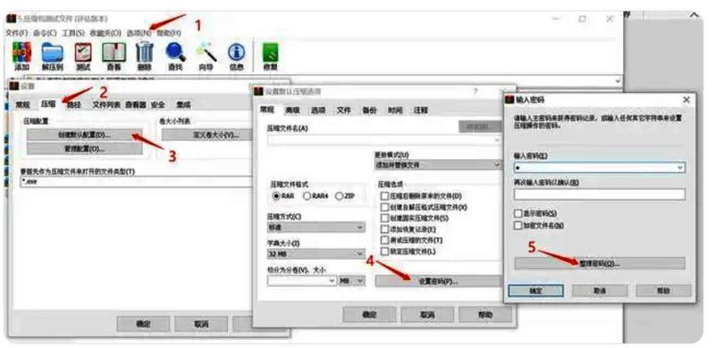The width and height of the screenshot is (715, 348).
Task: Open the 选项(N) menu
Action: 139,33
